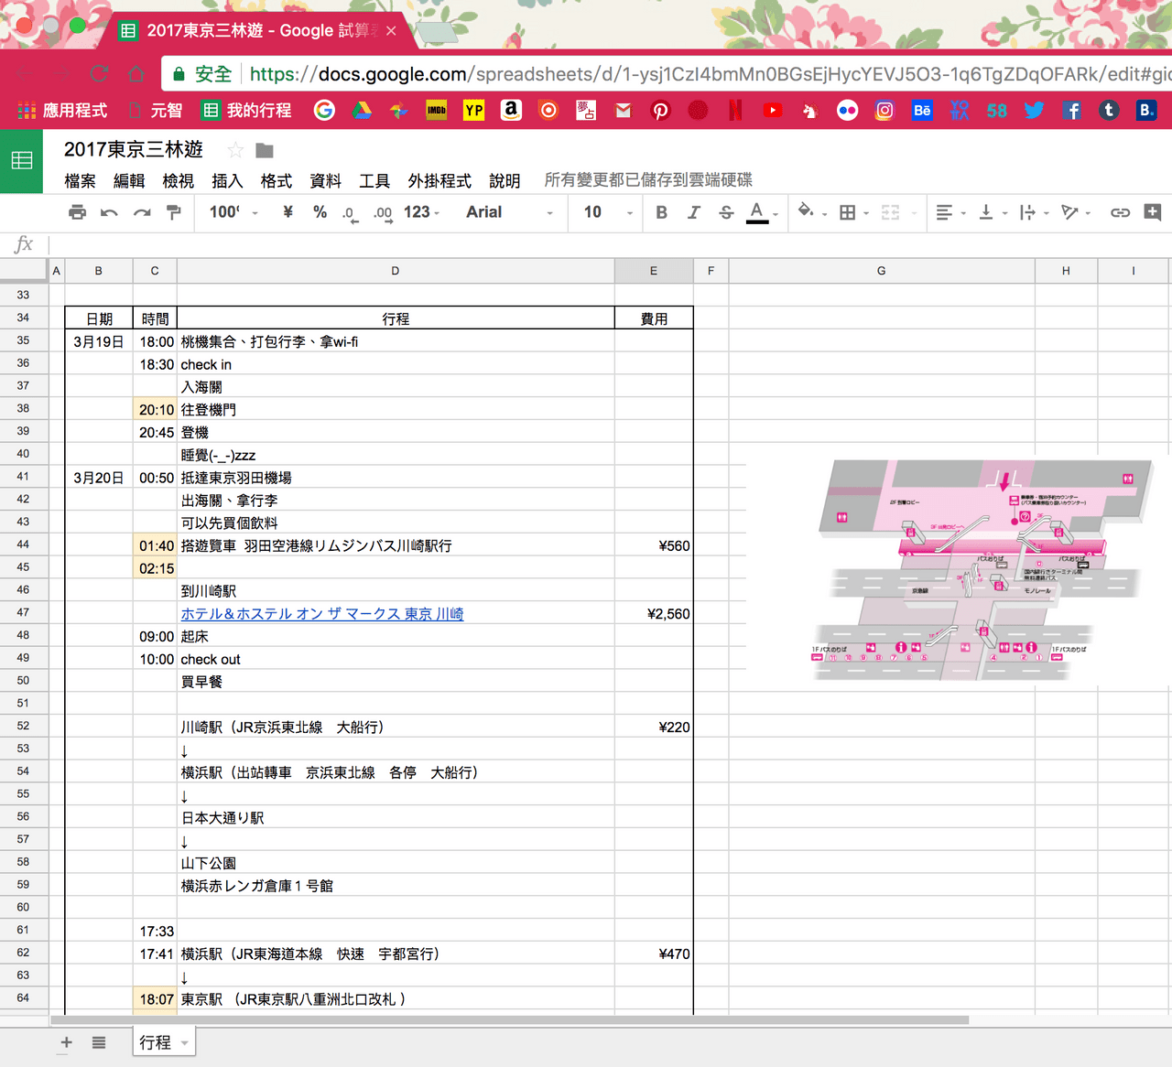The image size is (1172, 1067).
Task: Undo the last action
Action: [109, 212]
